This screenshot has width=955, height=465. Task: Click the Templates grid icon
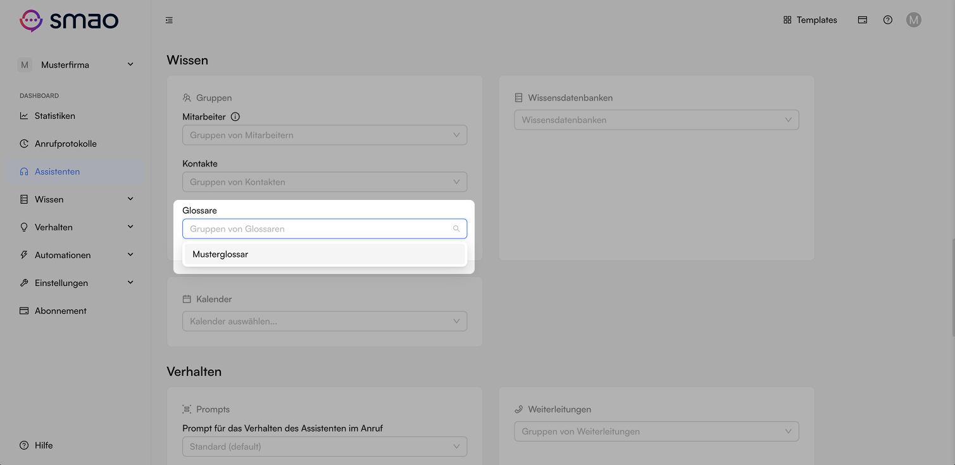pos(787,20)
